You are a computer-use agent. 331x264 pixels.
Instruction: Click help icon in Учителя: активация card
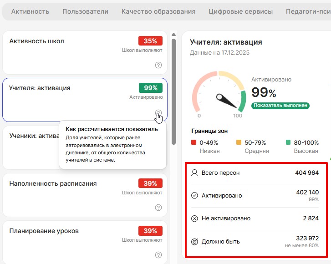(x=158, y=113)
